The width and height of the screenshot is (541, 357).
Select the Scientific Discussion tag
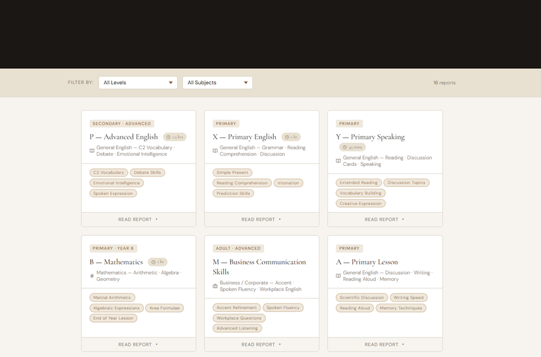[362, 297]
